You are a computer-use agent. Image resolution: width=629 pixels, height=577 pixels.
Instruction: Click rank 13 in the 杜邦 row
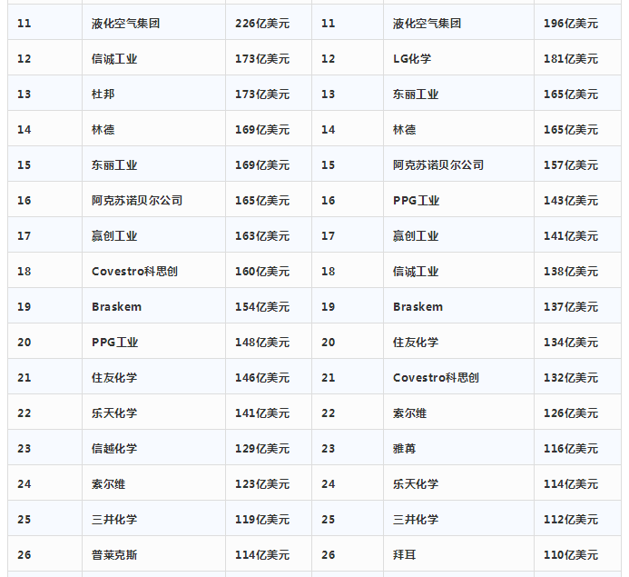click(x=25, y=95)
